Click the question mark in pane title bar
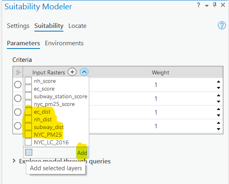229x184 pixels. (x=198, y=5)
